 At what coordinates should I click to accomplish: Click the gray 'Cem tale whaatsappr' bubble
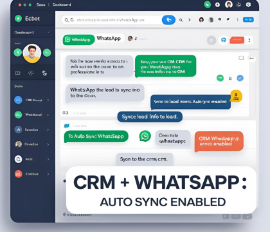[173, 139]
